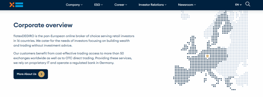
Task: Click the blue stripes part of logo
Action: point(19,5)
